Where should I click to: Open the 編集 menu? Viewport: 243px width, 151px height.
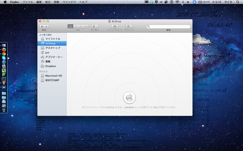(39, 2)
